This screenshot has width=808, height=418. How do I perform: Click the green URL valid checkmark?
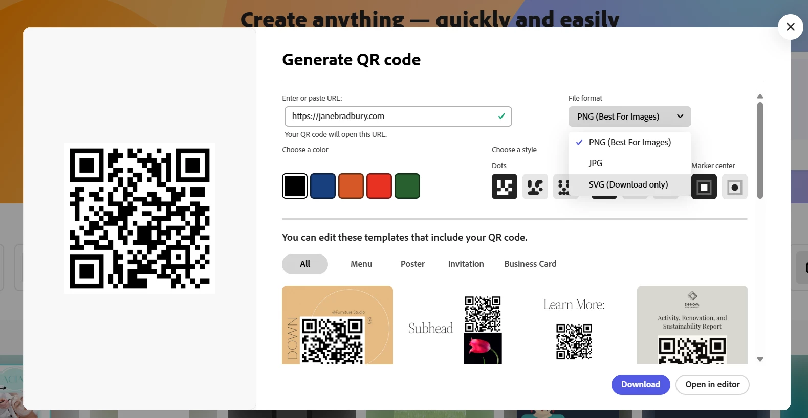[x=501, y=116]
